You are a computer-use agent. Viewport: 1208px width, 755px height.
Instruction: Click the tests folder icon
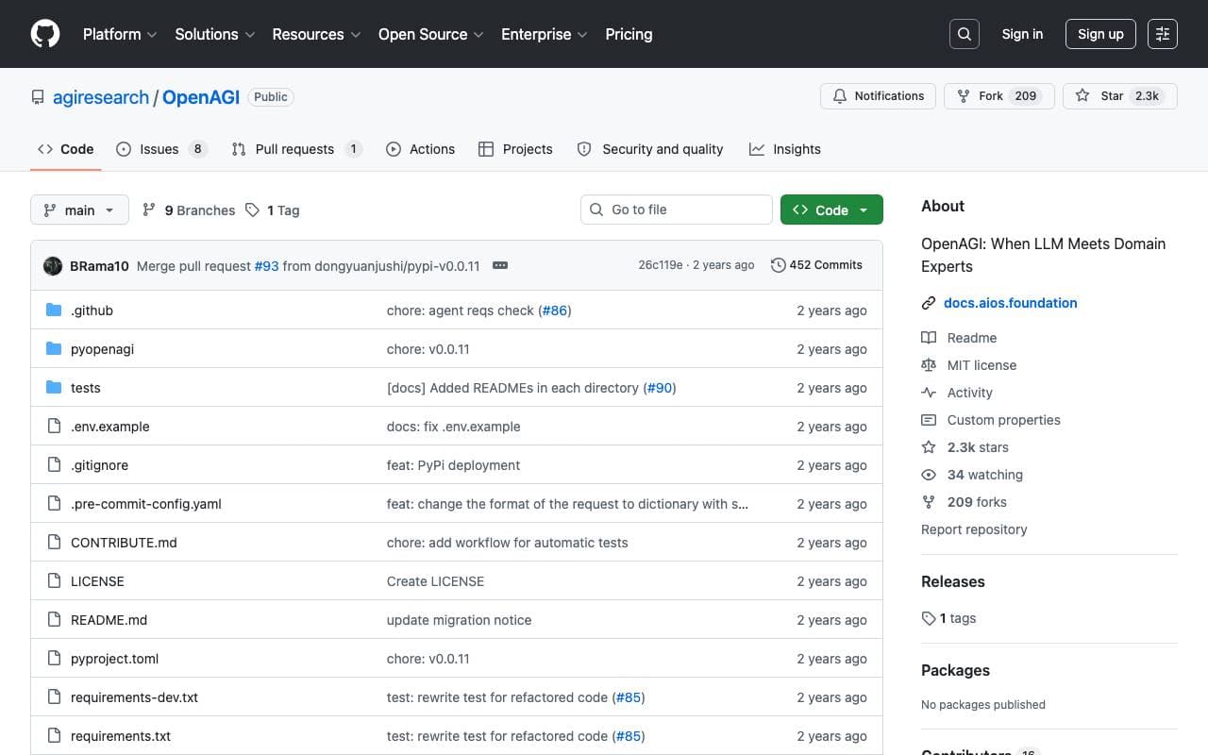click(x=54, y=388)
